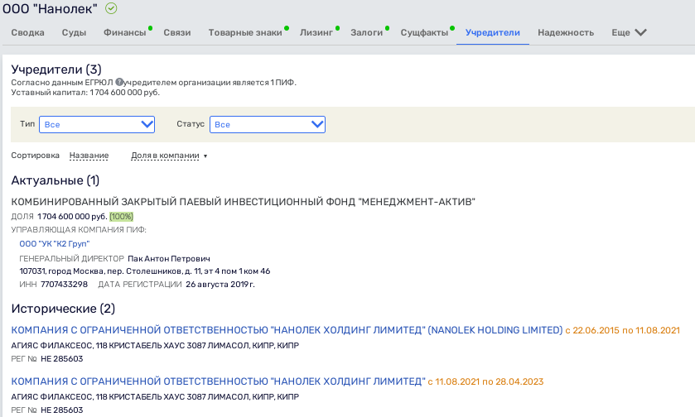Click the Учредители (3) heading
Viewport: 695px width, 417px height.
click(x=56, y=69)
